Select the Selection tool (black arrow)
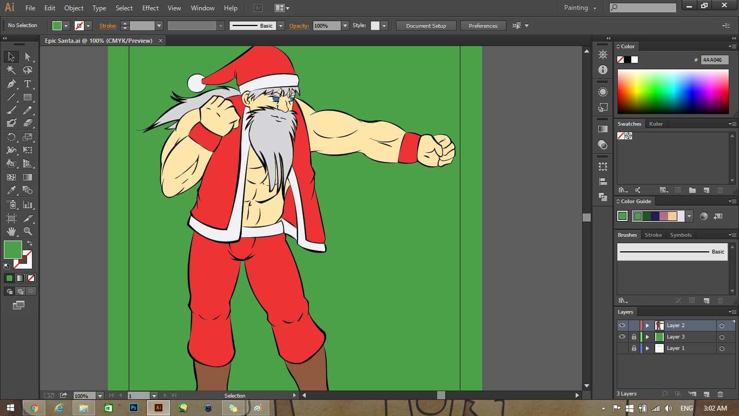This screenshot has height=416, width=739. pyautogui.click(x=11, y=57)
